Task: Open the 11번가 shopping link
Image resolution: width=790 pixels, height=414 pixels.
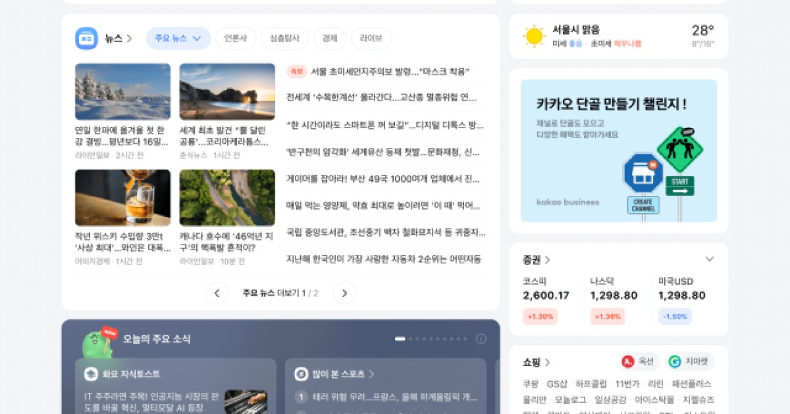Action: pyautogui.click(x=627, y=384)
